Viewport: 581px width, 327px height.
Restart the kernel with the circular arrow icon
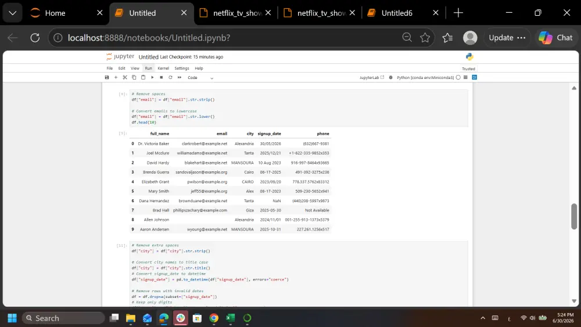[x=170, y=77]
